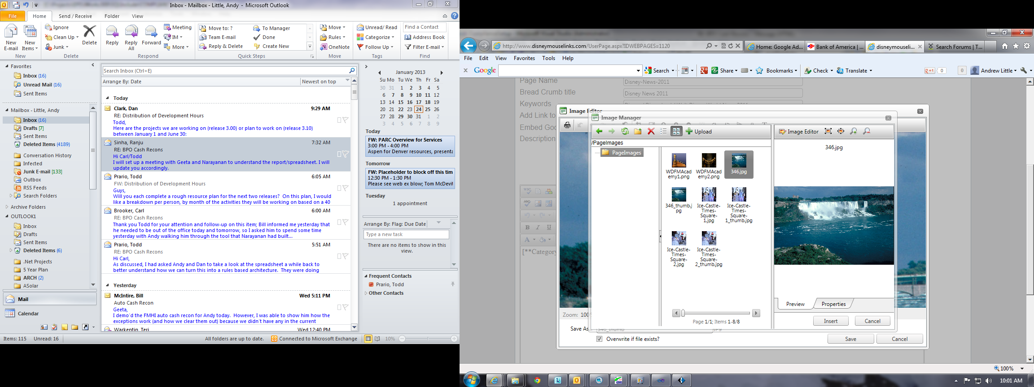Switch to the Send / Receive ribbon tab
The height and width of the screenshot is (387, 1034).
75,16
